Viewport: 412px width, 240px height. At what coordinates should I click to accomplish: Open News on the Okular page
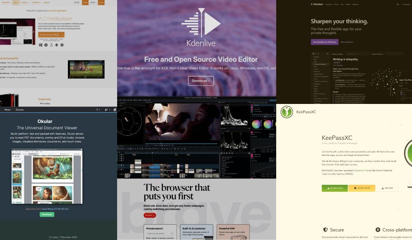(x=7, y=110)
